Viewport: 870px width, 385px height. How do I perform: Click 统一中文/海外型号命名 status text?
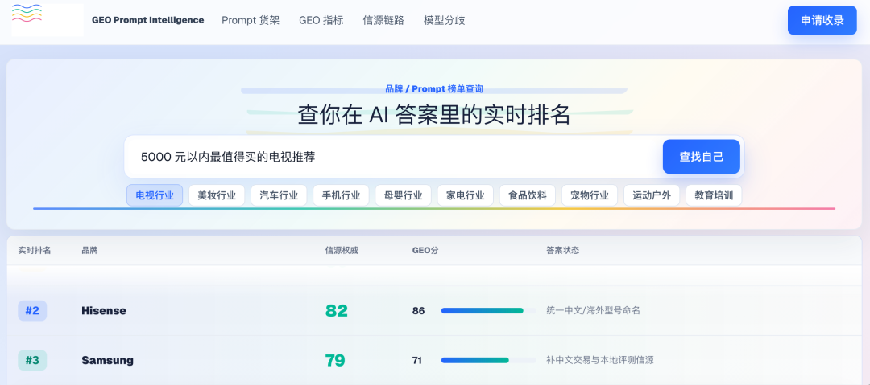[593, 311]
